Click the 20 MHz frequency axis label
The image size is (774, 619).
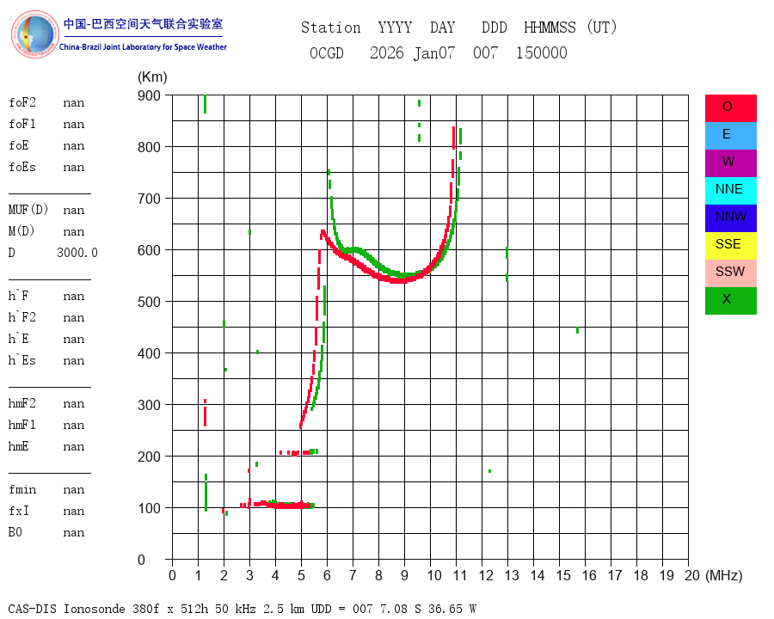[692, 575]
